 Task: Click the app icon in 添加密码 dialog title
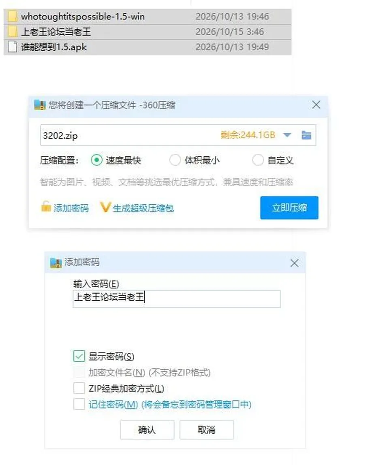click(x=56, y=263)
